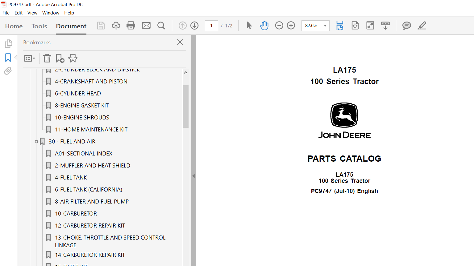The image size is (474, 266).
Task: Open bookmark 4-FUEL TANK
Action: [x=71, y=178]
